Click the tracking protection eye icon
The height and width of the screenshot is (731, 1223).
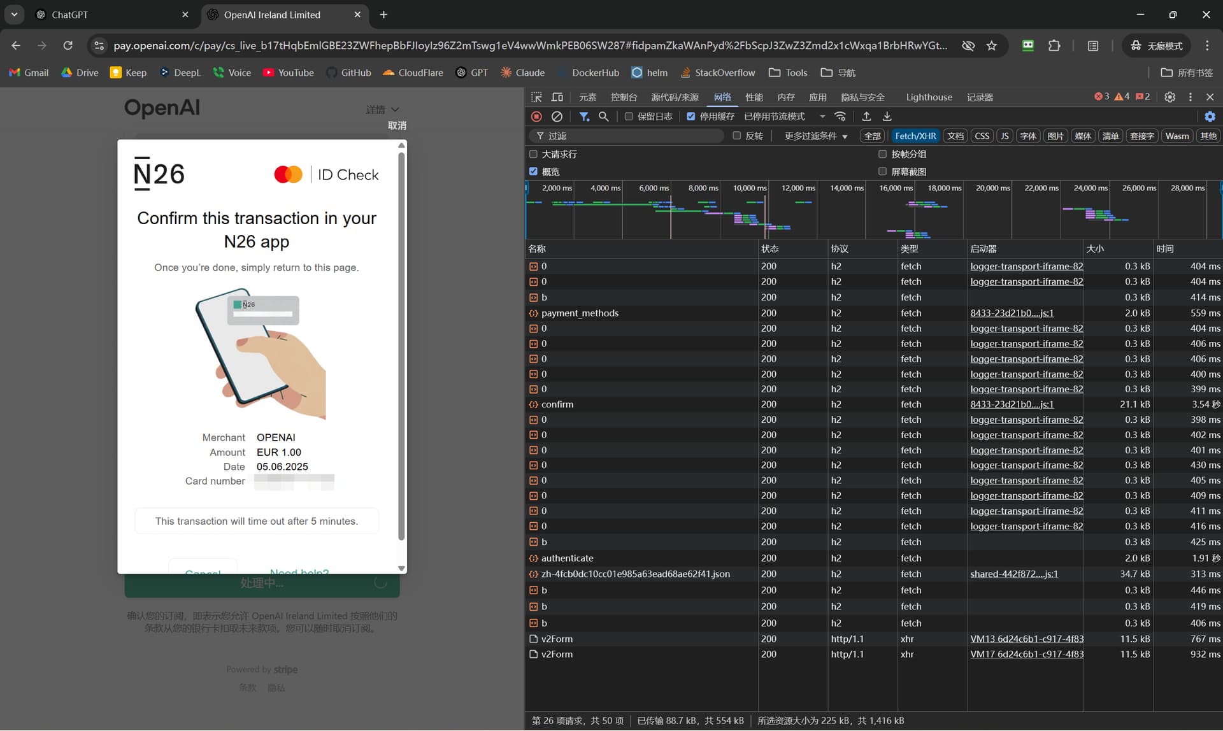pos(968,45)
